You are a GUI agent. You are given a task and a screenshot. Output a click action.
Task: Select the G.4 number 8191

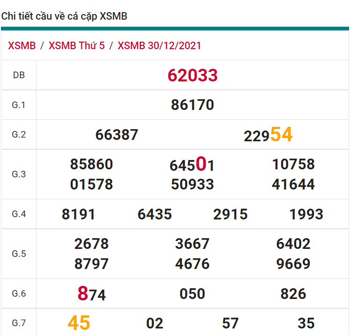[x=79, y=214]
